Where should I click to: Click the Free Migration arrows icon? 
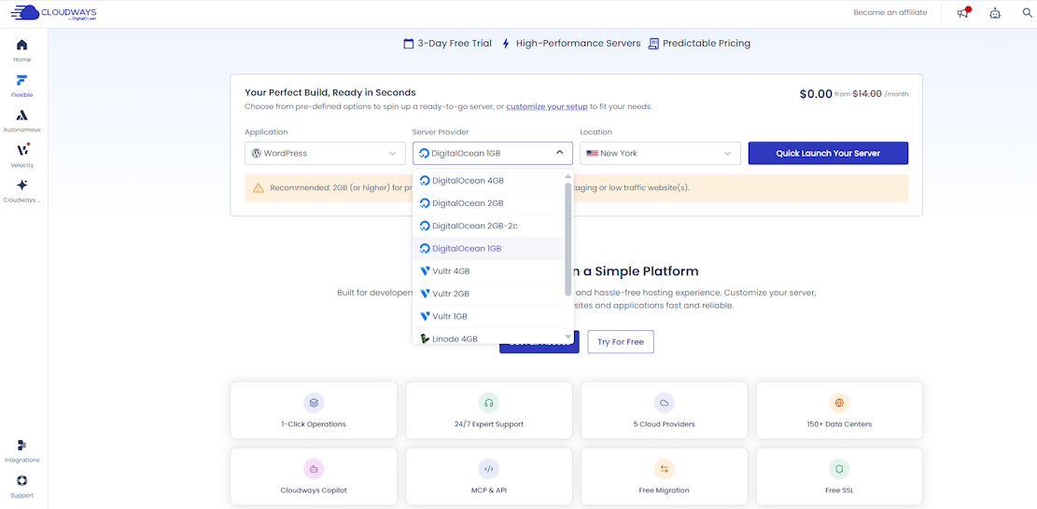pyautogui.click(x=664, y=469)
